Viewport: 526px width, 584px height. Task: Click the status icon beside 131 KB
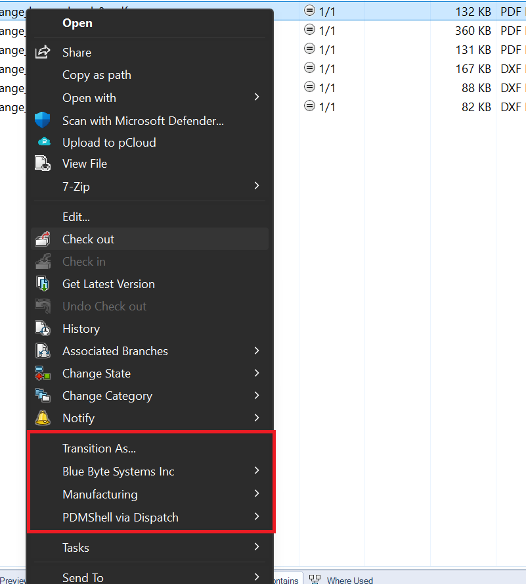pyautogui.click(x=309, y=49)
